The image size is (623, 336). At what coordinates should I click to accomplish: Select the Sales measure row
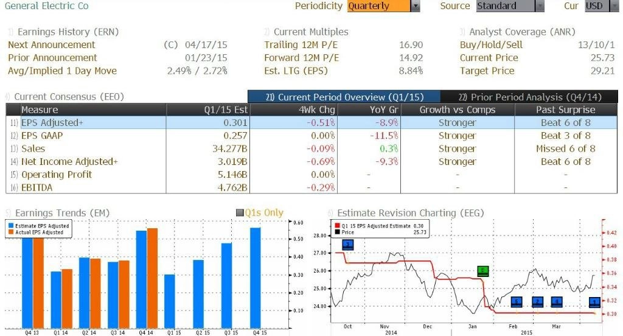coord(311,149)
